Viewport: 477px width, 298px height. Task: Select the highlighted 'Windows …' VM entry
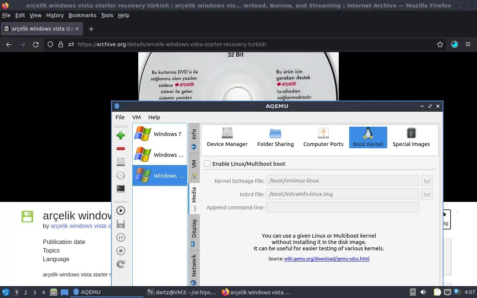point(160,176)
